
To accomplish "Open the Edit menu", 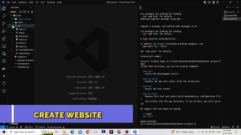I will 14,2.
